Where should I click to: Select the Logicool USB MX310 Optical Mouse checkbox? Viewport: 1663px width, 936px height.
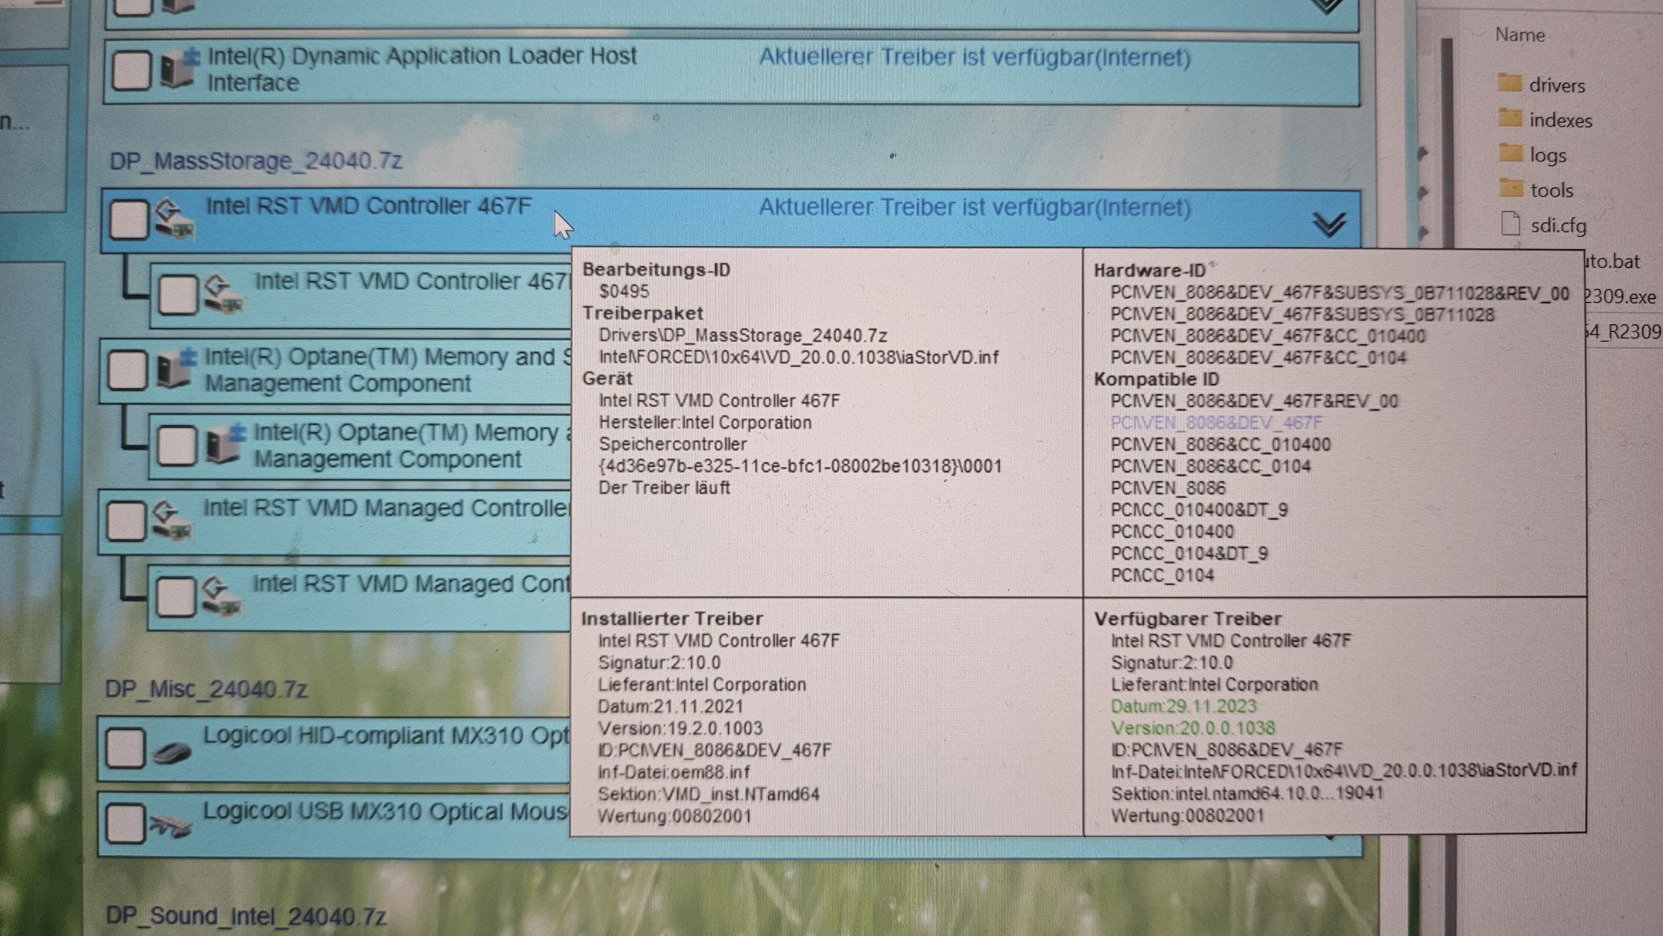click(x=125, y=823)
